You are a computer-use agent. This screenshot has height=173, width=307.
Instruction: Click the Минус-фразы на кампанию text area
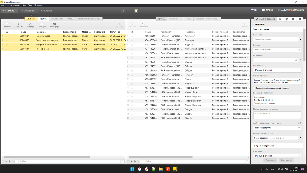[277, 115]
